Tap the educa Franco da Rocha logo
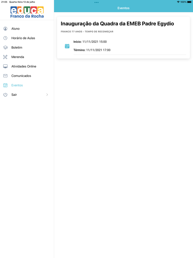The image size is (193, 258). [x=27, y=12]
